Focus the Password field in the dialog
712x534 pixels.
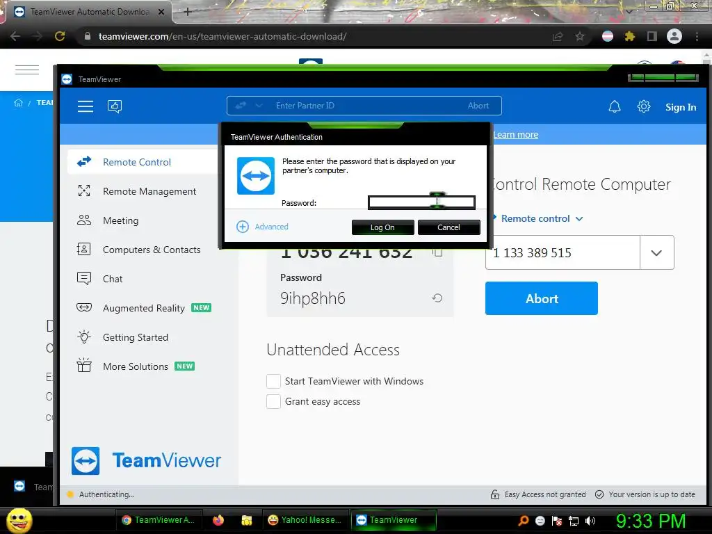tap(421, 202)
